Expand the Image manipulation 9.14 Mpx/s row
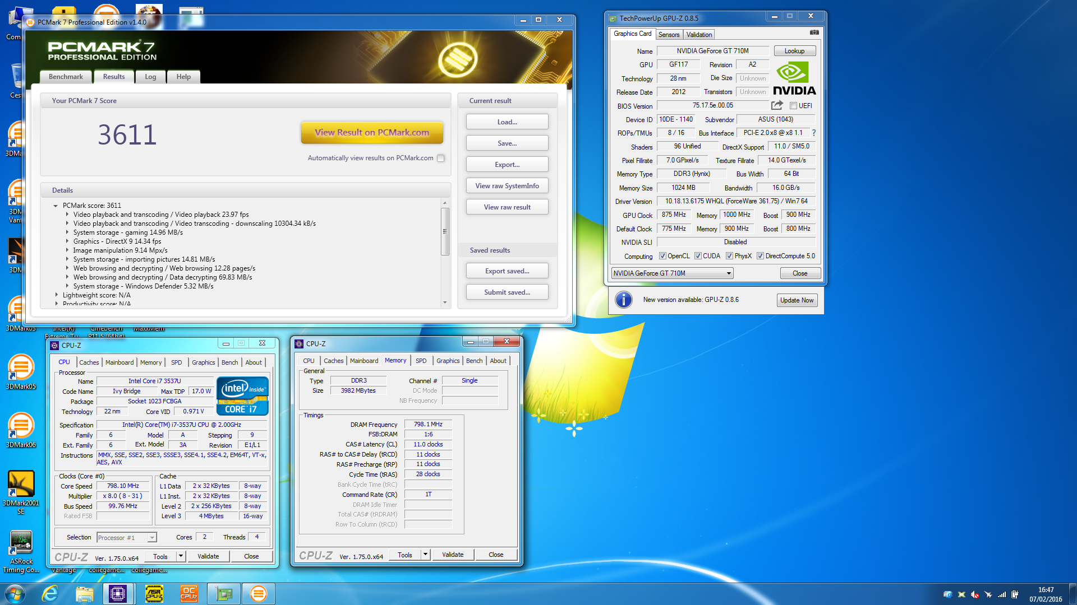 pos(67,250)
